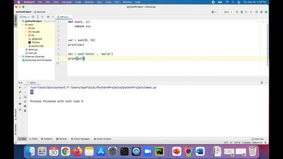
Task: Open Firefox from the Dock
Action: click(77, 151)
